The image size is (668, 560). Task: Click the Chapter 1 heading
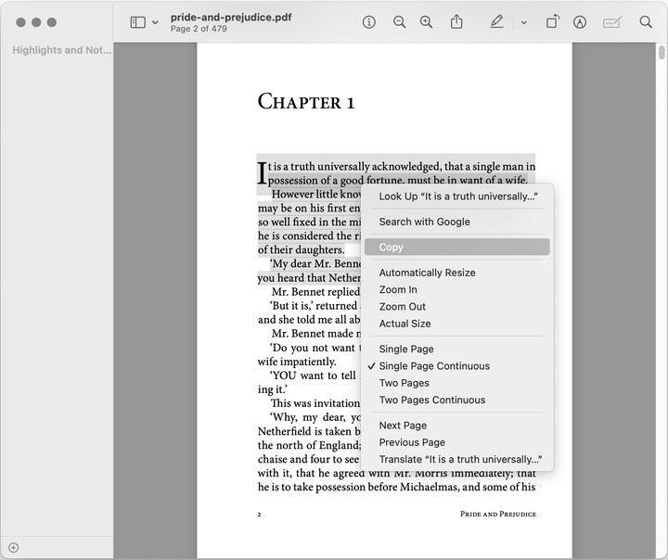[x=306, y=102]
